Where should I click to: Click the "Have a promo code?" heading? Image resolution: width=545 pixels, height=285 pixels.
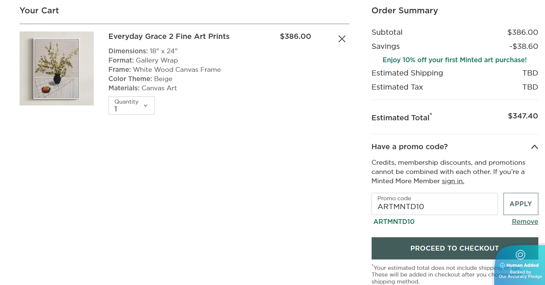click(409, 147)
